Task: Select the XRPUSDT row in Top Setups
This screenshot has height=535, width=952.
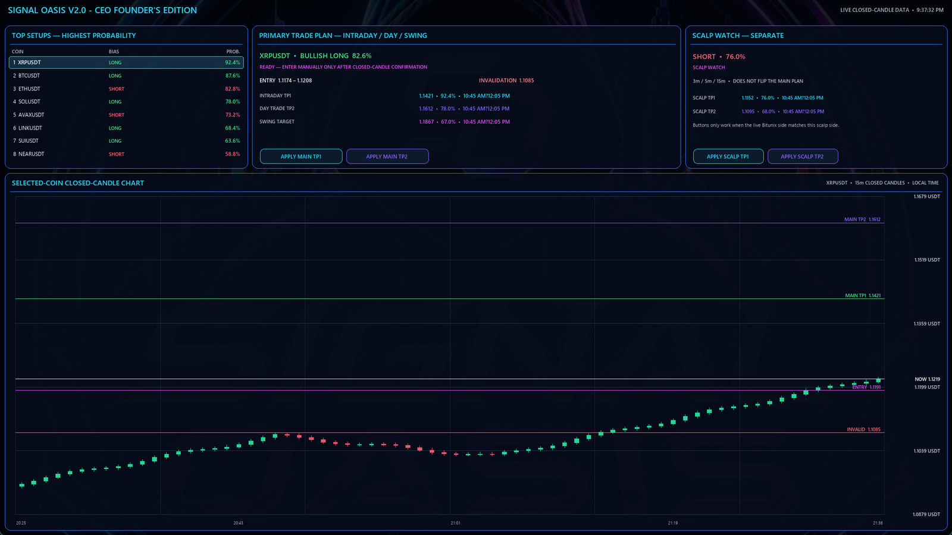Action: tap(126, 62)
